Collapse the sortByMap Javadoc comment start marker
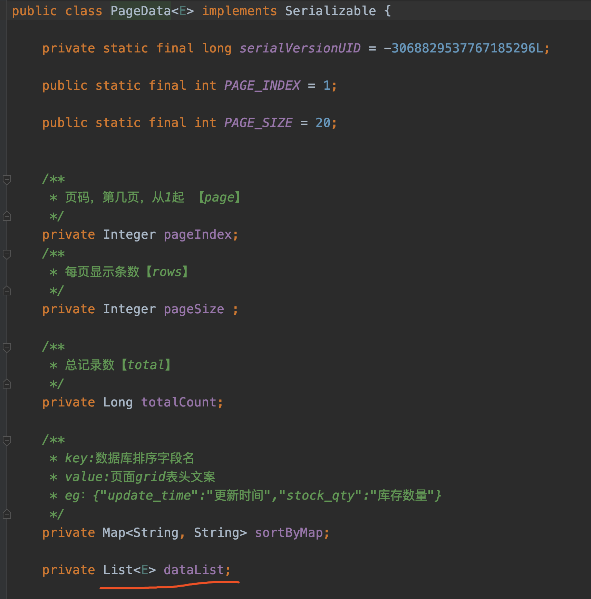Image resolution: width=591 pixels, height=599 pixels. point(7,440)
